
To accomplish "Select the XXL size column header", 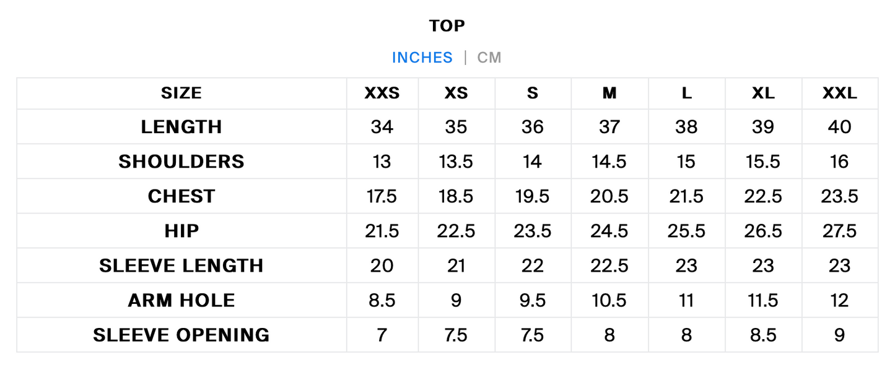I will (x=840, y=93).
